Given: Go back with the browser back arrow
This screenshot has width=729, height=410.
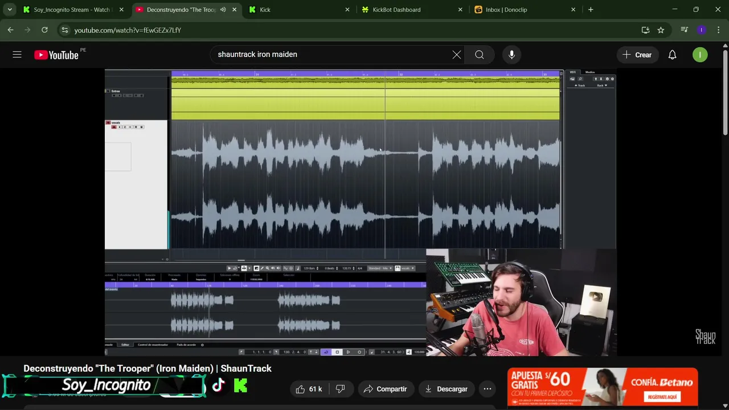Looking at the screenshot, I should [10, 30].
